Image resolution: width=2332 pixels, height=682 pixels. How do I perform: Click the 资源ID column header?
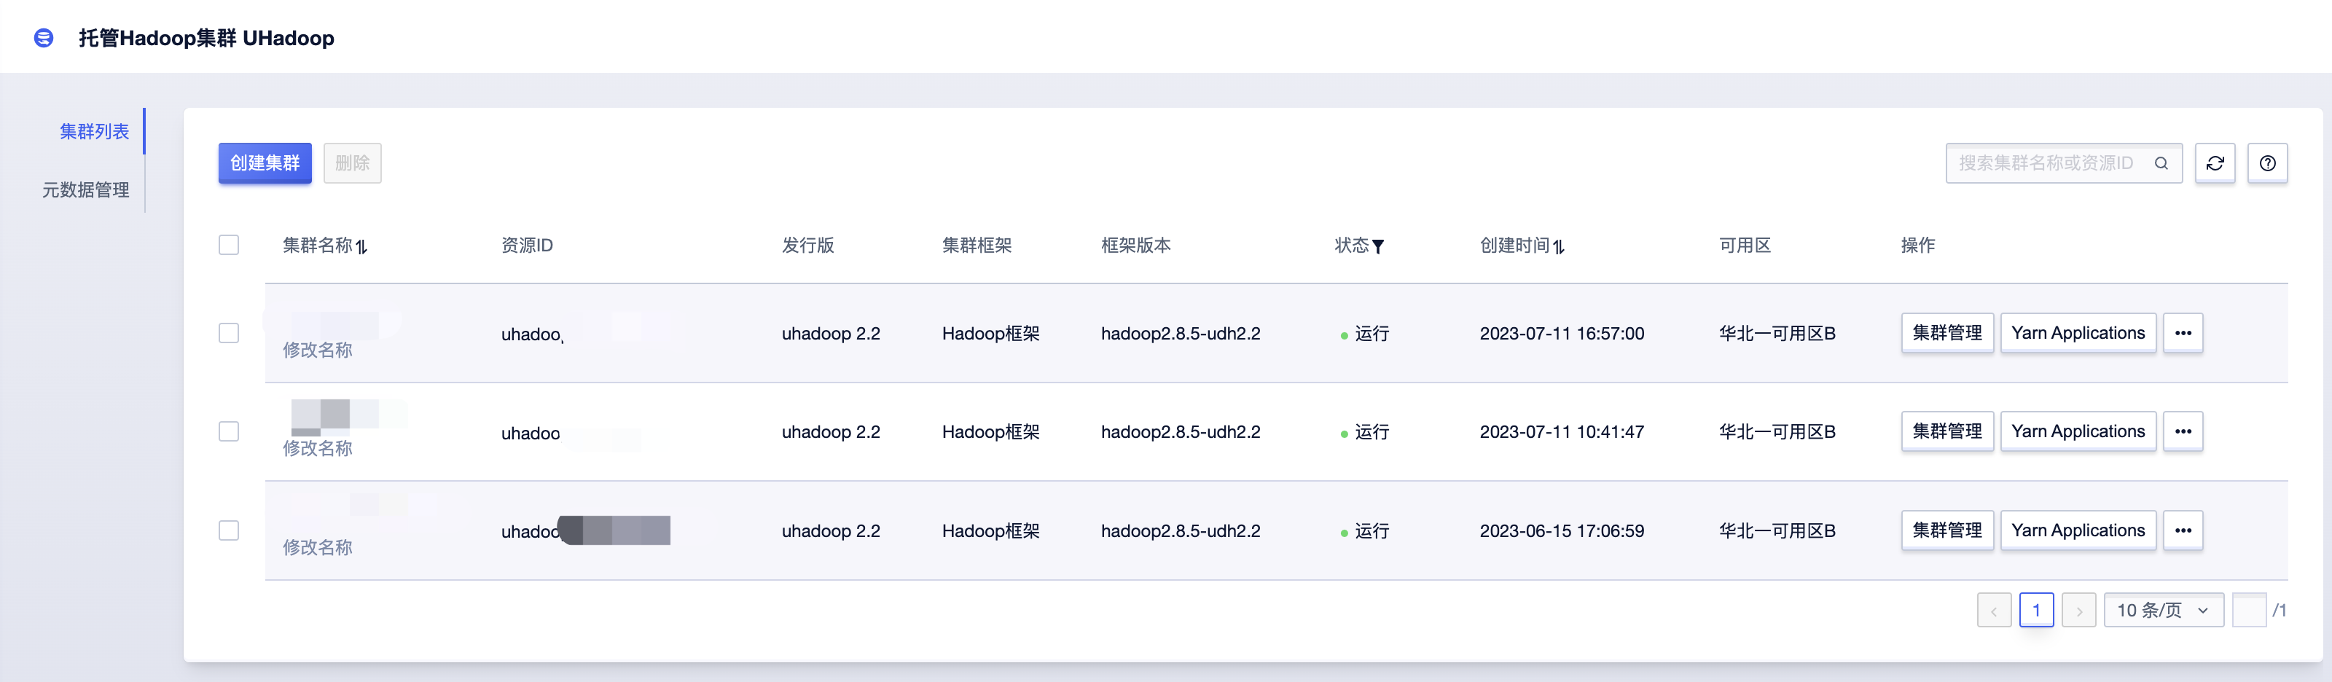527,246
